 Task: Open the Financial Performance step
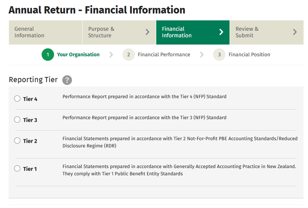click(164, 54)
